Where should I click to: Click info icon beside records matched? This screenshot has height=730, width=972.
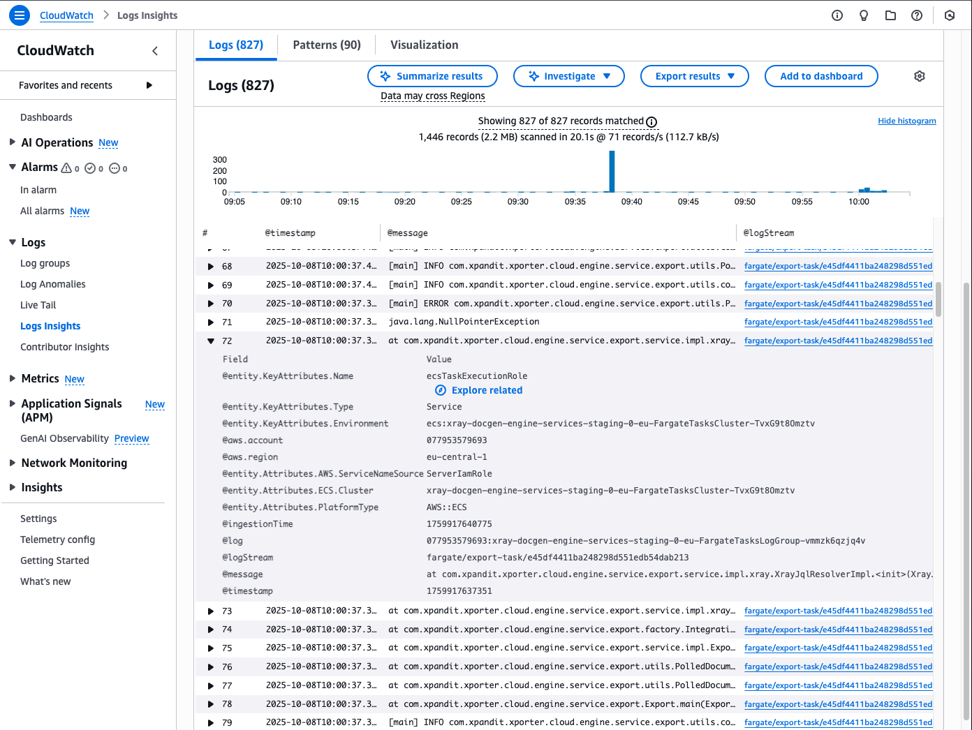(651, 122)
